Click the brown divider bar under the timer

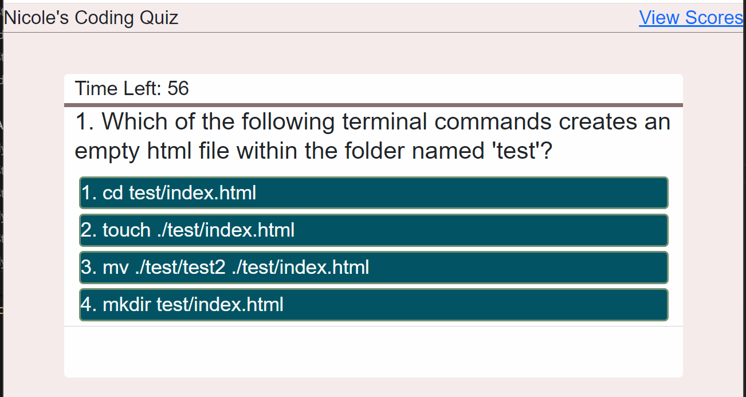tap(374, 105)
